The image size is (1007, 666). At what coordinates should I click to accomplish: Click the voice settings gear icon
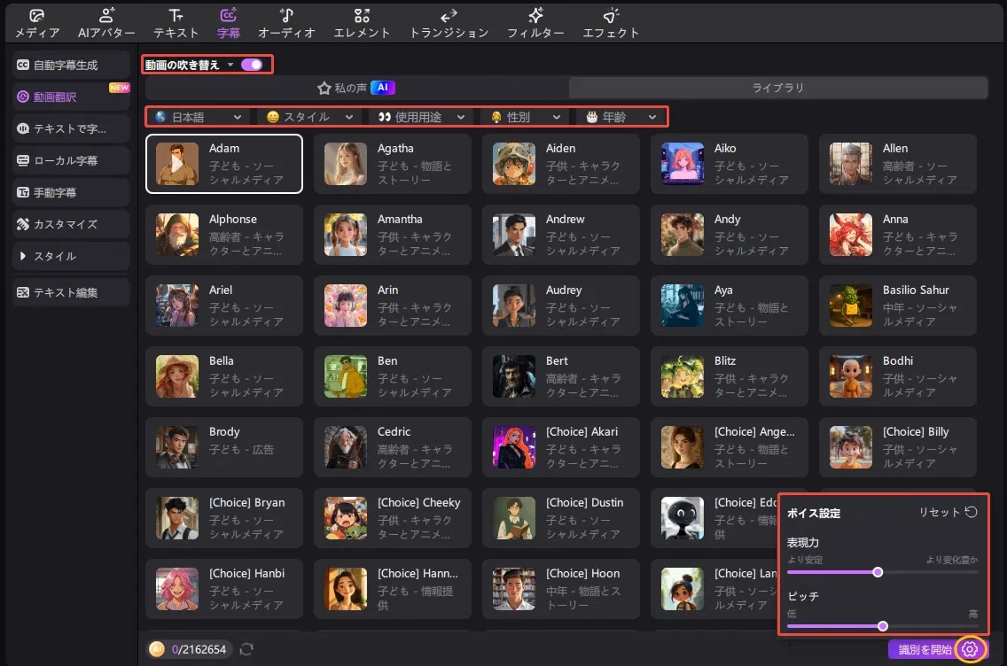click(x=970, y=649)
